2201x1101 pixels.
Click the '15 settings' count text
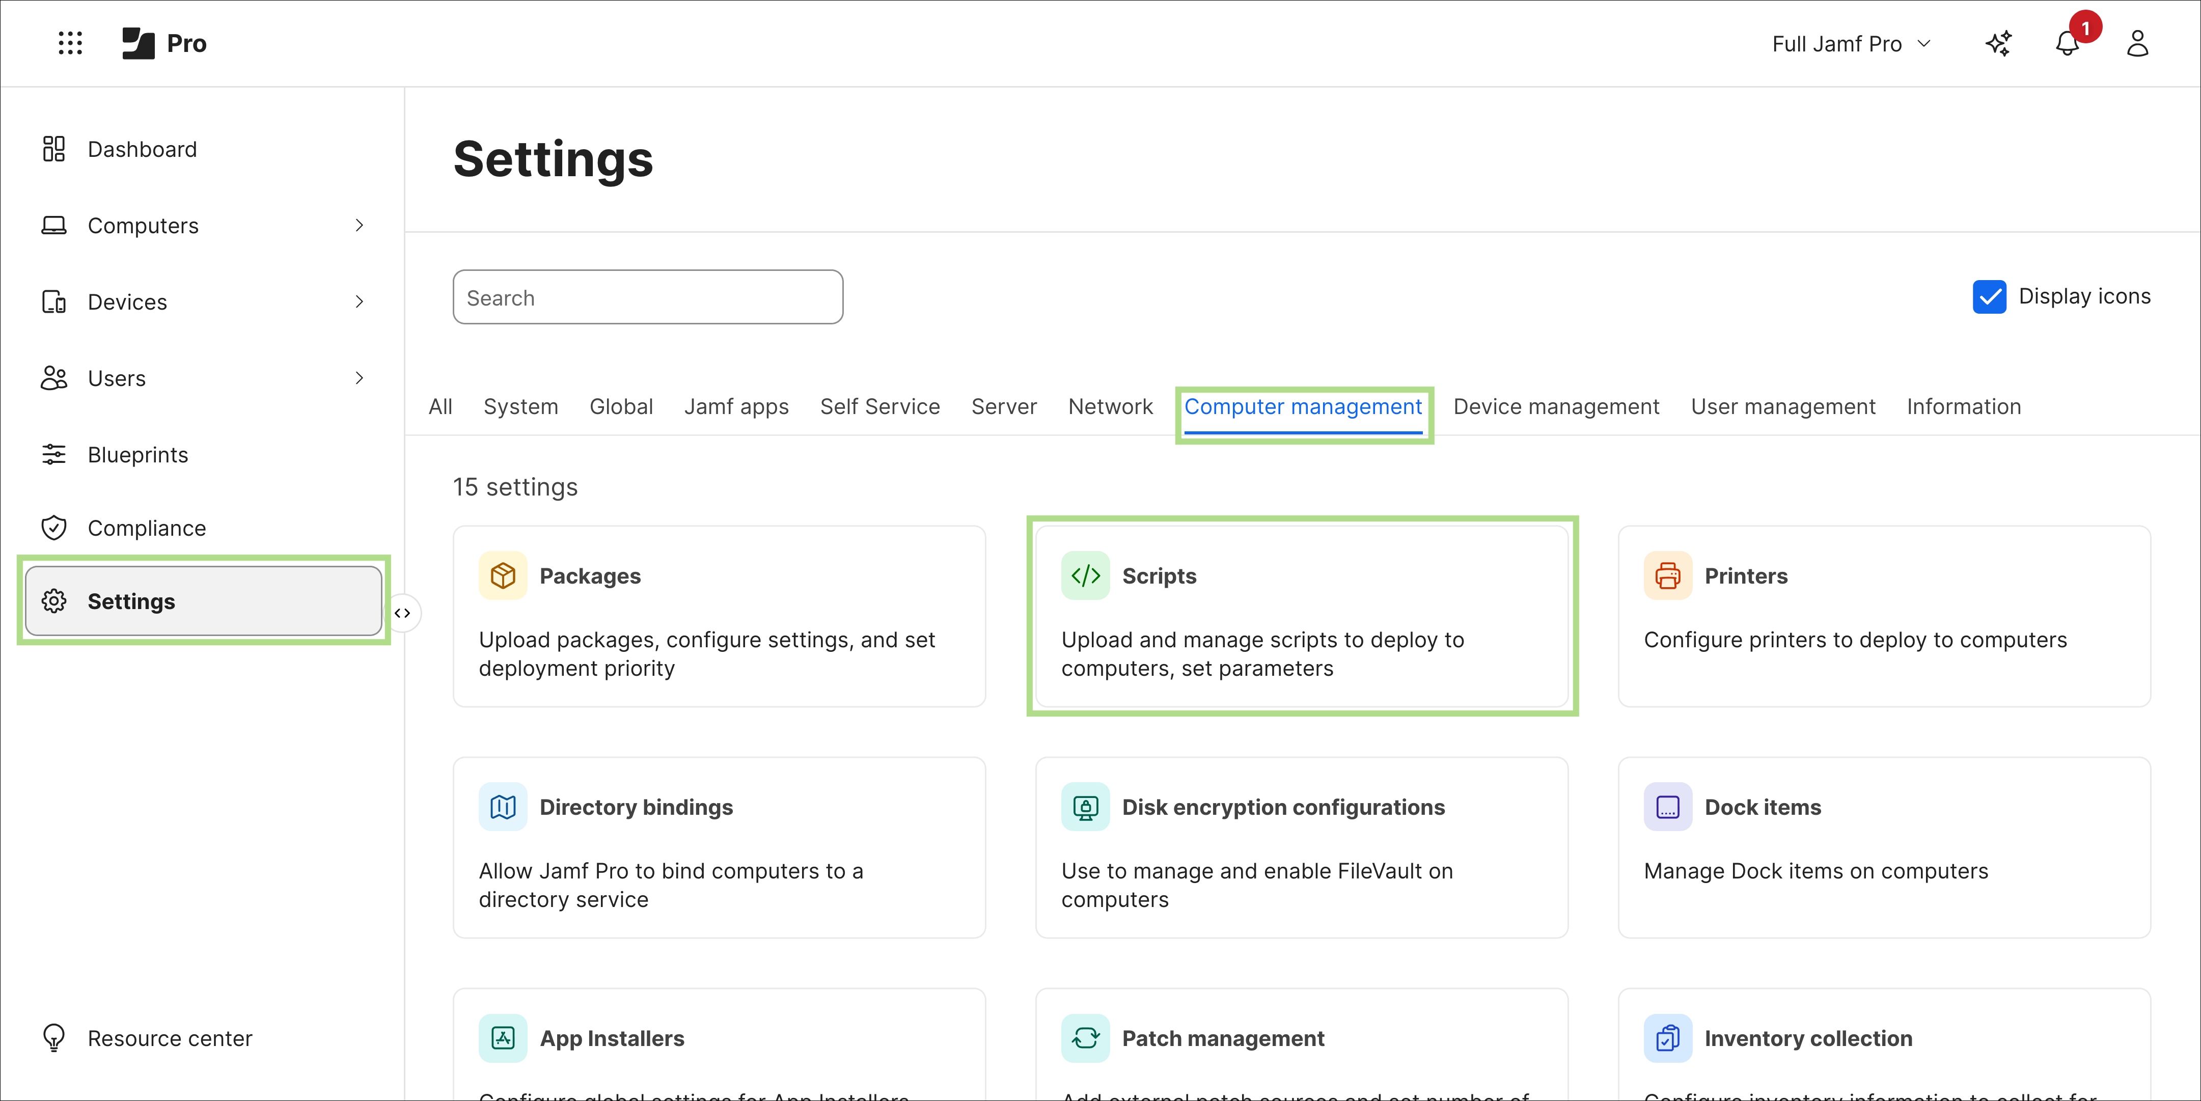click(x=515, y=487)
